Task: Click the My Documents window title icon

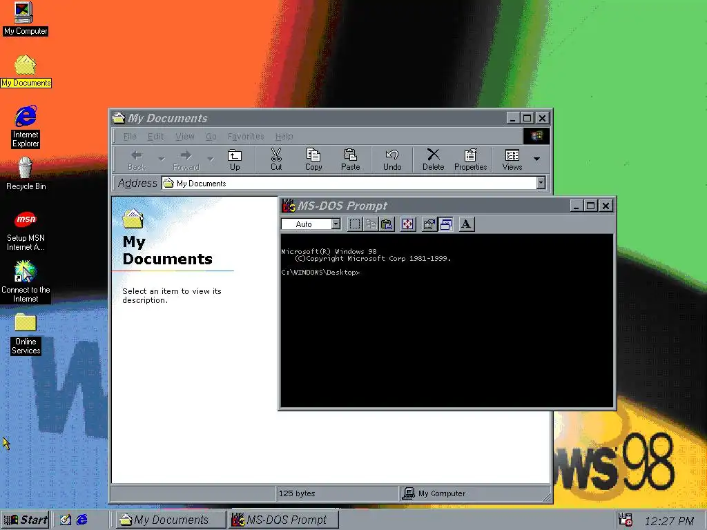Action: click(x=119, y=118)
